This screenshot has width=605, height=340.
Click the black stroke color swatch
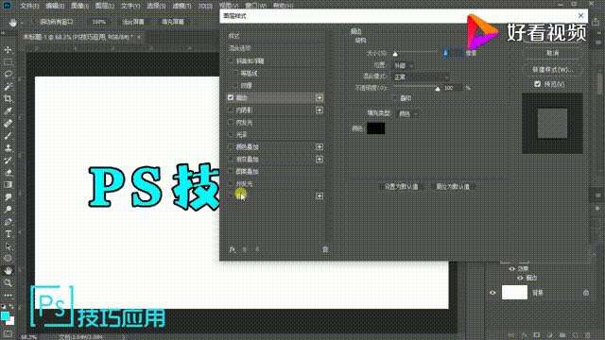375,128
